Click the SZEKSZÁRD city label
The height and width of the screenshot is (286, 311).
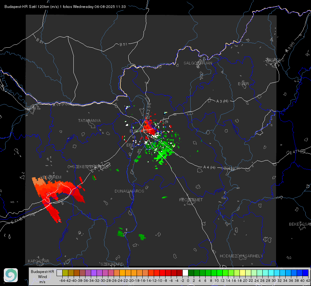point(112,264)
